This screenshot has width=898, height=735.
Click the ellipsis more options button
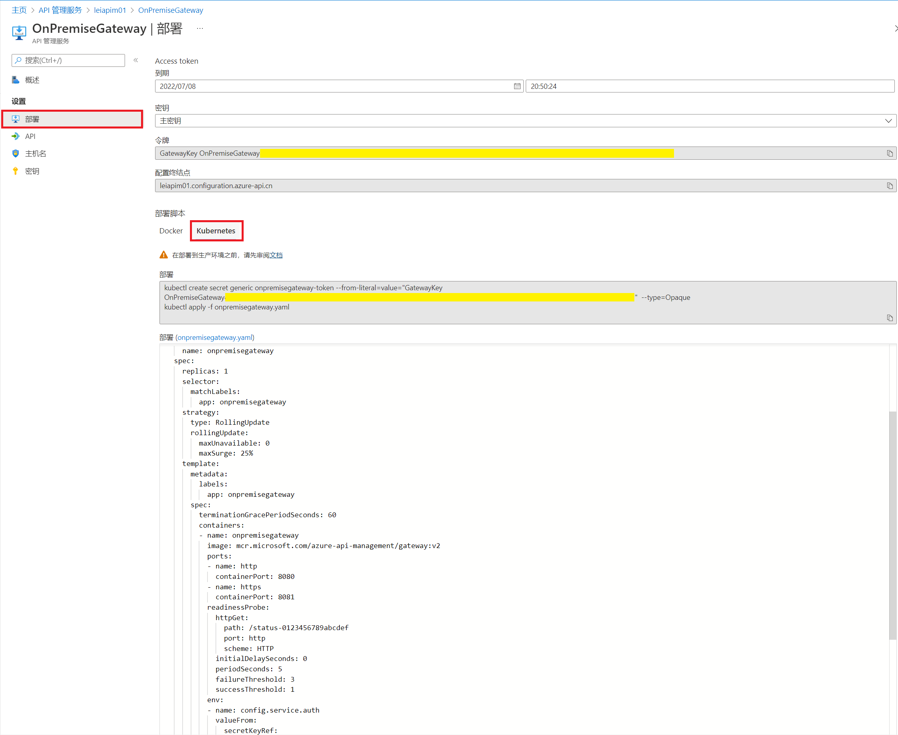coord(200,28)
